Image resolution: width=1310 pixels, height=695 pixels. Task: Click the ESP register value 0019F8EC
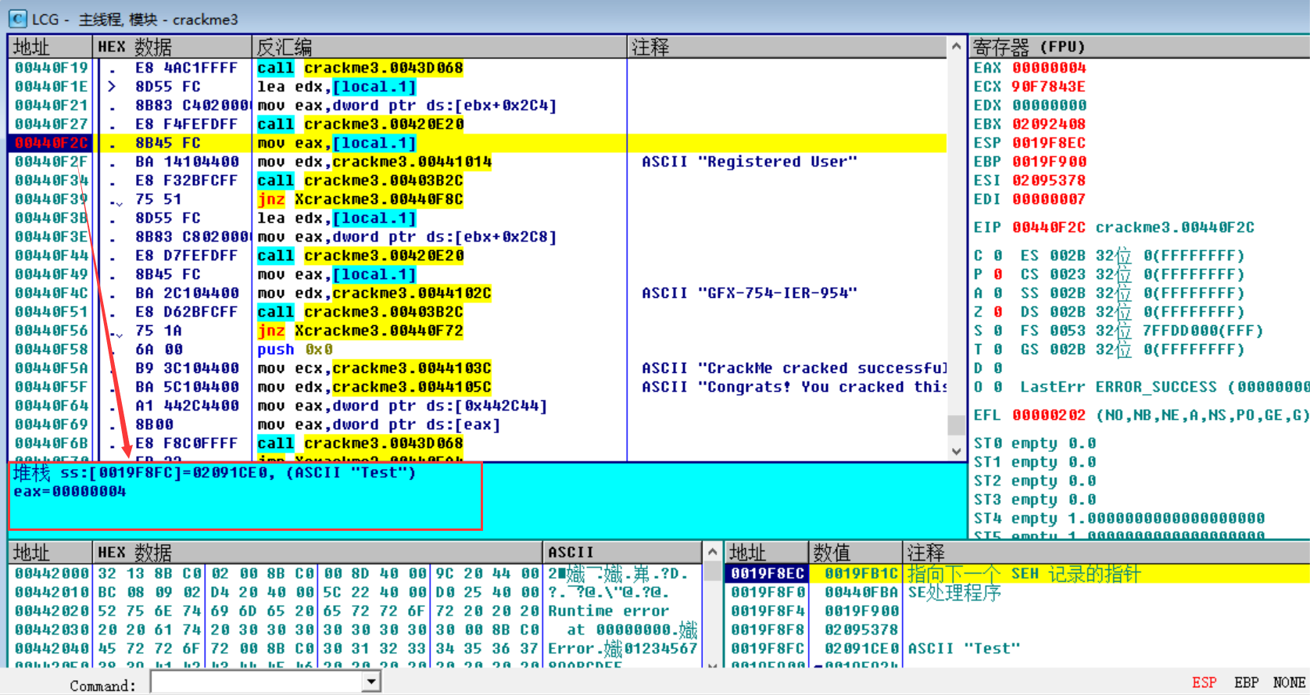point(1049,143)
